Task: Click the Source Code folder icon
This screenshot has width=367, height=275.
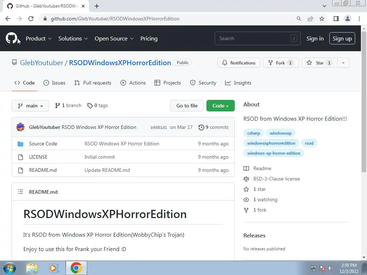Action: 20,144
